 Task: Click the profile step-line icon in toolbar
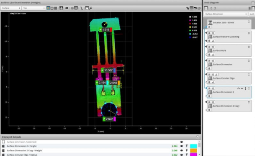coord(81,8)
